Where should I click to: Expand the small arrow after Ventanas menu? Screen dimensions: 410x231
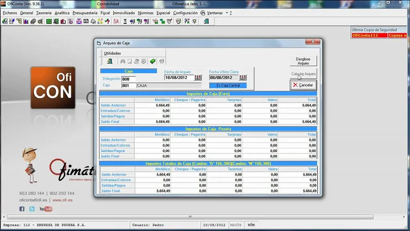227,13
